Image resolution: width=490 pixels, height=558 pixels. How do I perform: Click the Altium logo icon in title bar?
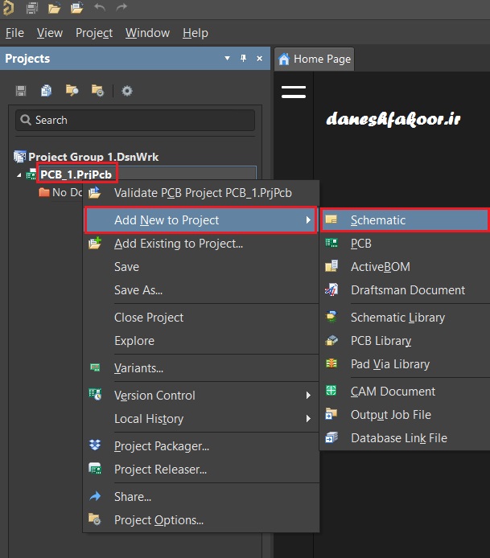8,8
